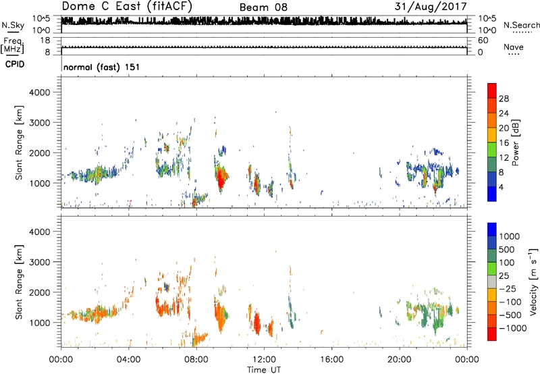Click the '08:00' time axis tick
The image size is (540, 374).
[x=196, y=360]
